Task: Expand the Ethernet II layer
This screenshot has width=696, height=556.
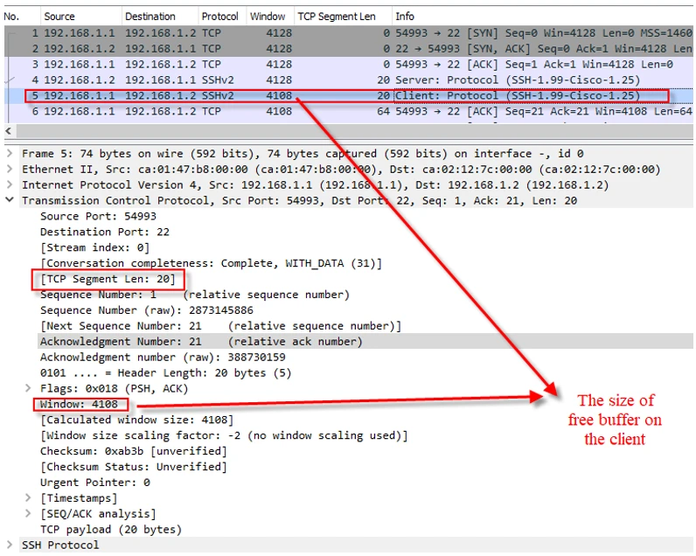Action: pyautogui.click(x=10, y=169)
